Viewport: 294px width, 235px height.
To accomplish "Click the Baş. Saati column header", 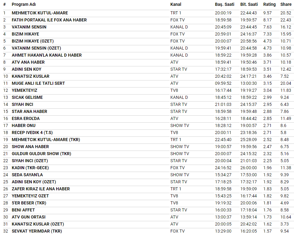I will pos(224,4).
